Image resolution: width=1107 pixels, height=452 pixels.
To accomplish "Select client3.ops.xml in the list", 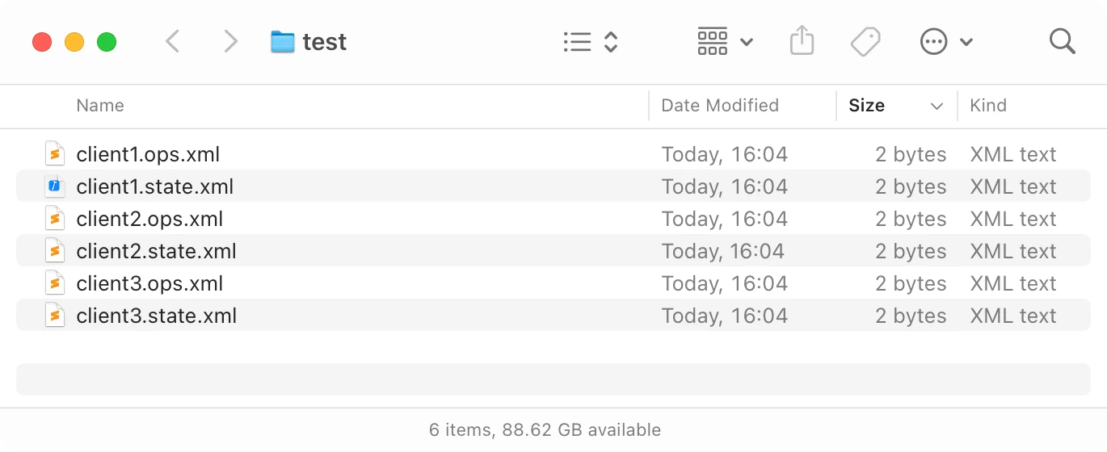I will point(149,283).
